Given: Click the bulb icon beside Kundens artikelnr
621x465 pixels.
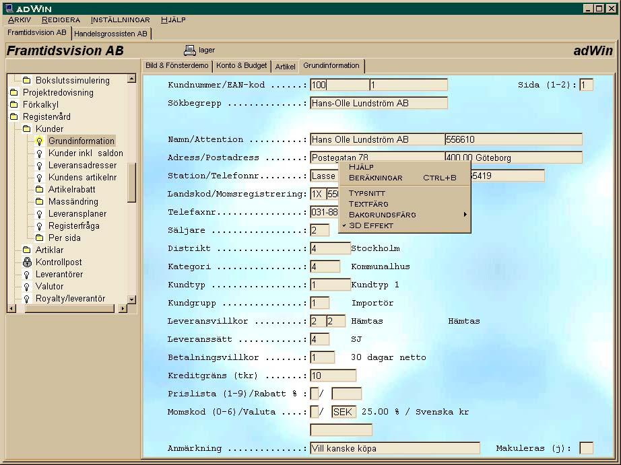Looking at the screenshot, I should [x=39, y=177].
